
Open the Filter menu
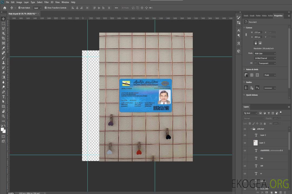47,2
